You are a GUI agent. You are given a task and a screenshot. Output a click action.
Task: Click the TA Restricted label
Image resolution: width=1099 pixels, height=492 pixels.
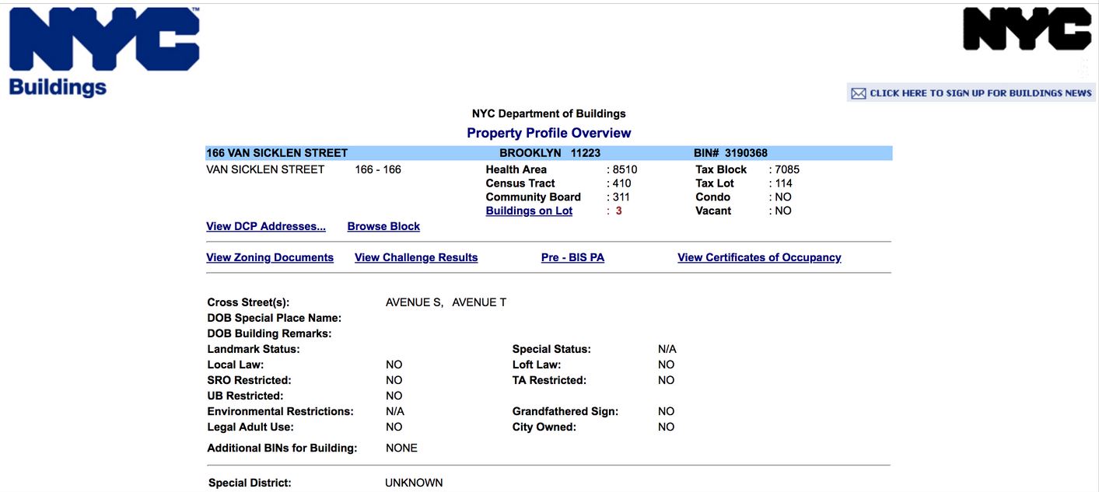click(x=549, y=380)
